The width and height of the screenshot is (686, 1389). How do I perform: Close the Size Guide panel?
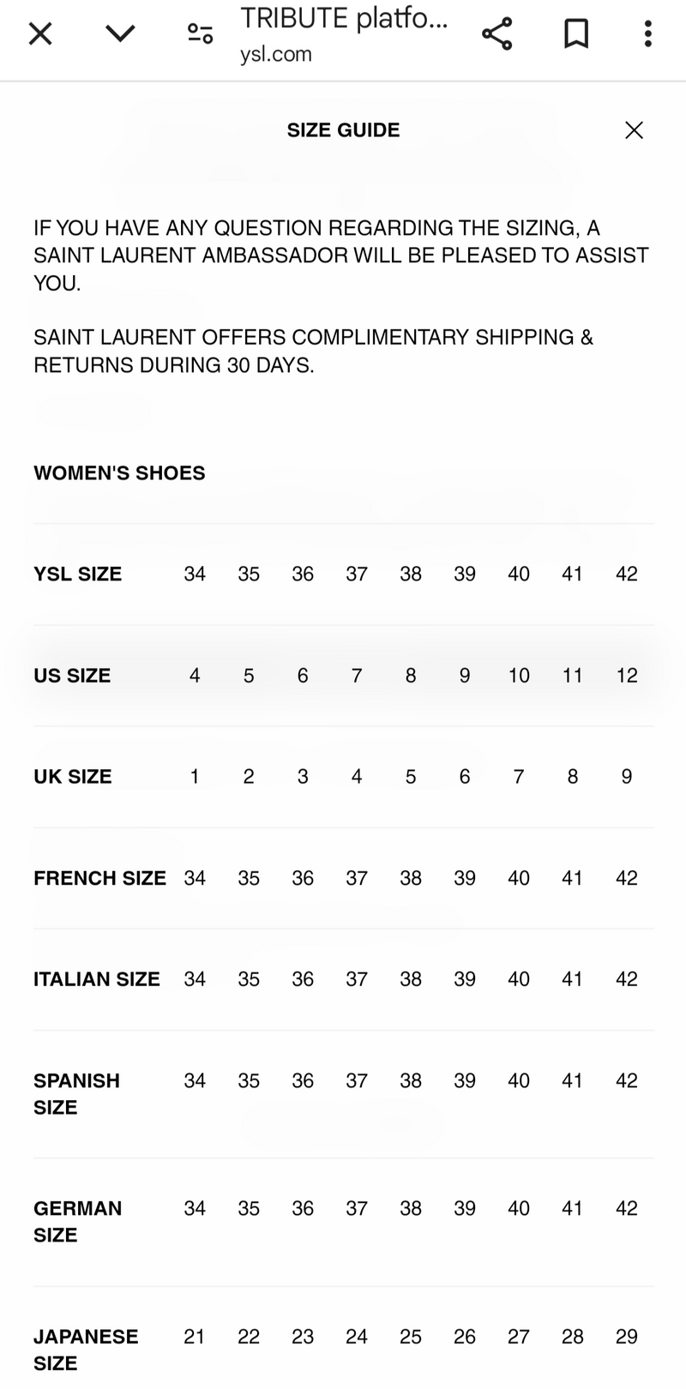(x=634, y=130)
